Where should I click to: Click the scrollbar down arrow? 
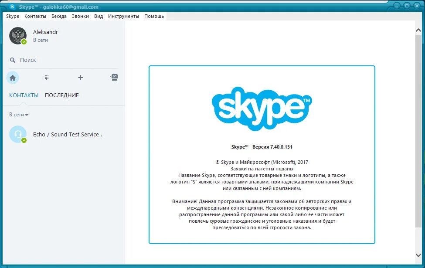418,255
